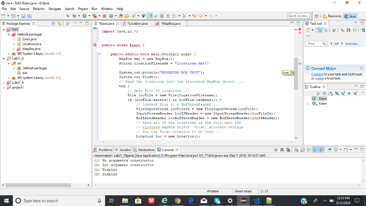The width and height of the screenshot is (366, 206).
Task: Run the application using the Run toolbar icon
Action: pos(84,16)
